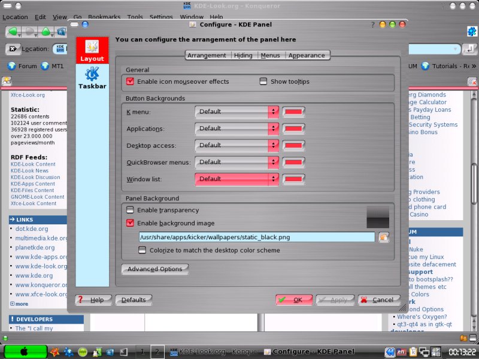479x359 pixels.
Task: Click the panel clock
Action: 462,352
